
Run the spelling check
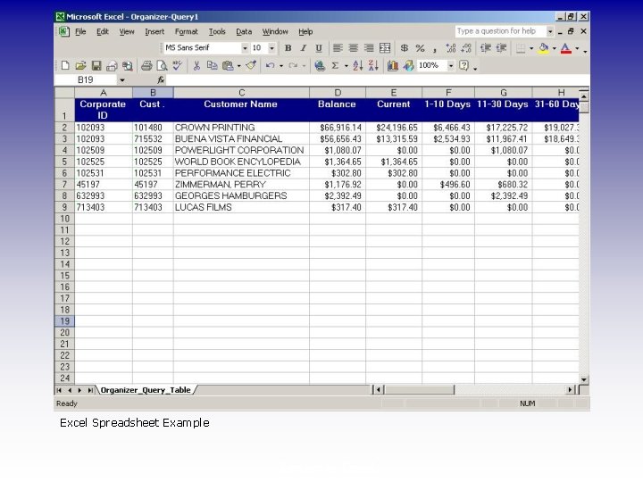click(177, 65)
